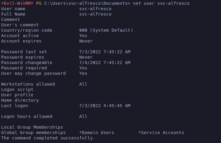The image size is (221, 143).
Task: Click the 'Workstations allowed' All value
Action: 83,84
